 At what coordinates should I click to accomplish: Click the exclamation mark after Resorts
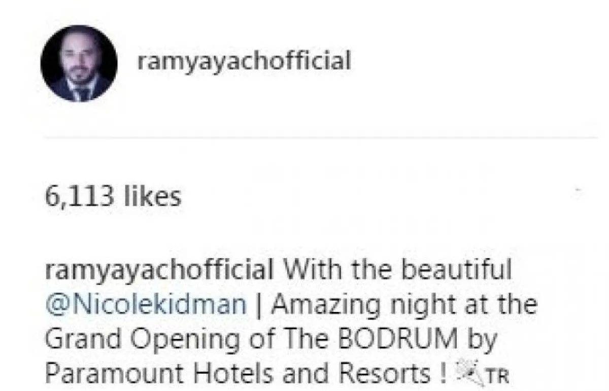443,374
